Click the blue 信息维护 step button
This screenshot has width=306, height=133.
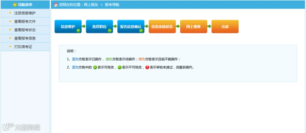(x=68, y=26)
